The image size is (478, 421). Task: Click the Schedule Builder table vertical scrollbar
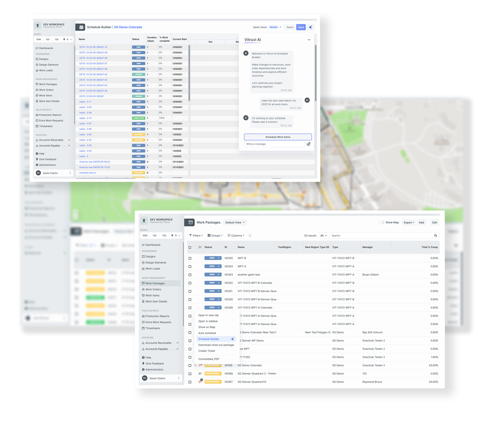(x=189, y=72)
